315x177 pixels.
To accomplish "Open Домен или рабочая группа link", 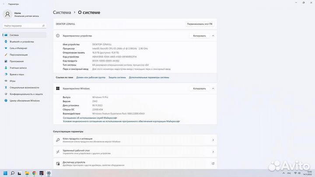I will pos(91,77).
